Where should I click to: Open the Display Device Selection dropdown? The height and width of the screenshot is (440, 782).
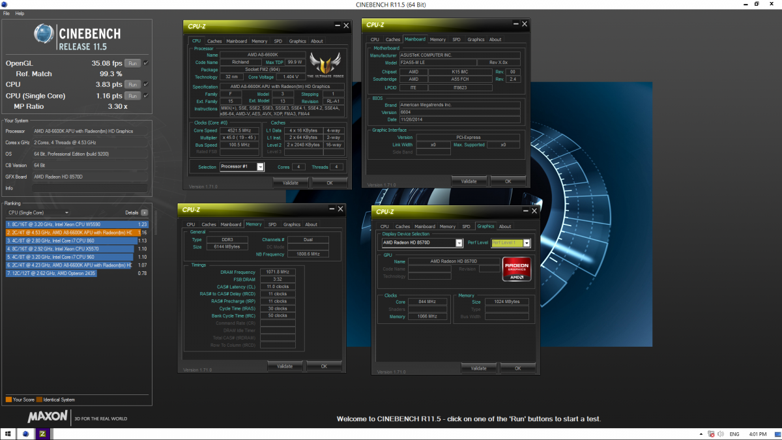click(422, 243)
